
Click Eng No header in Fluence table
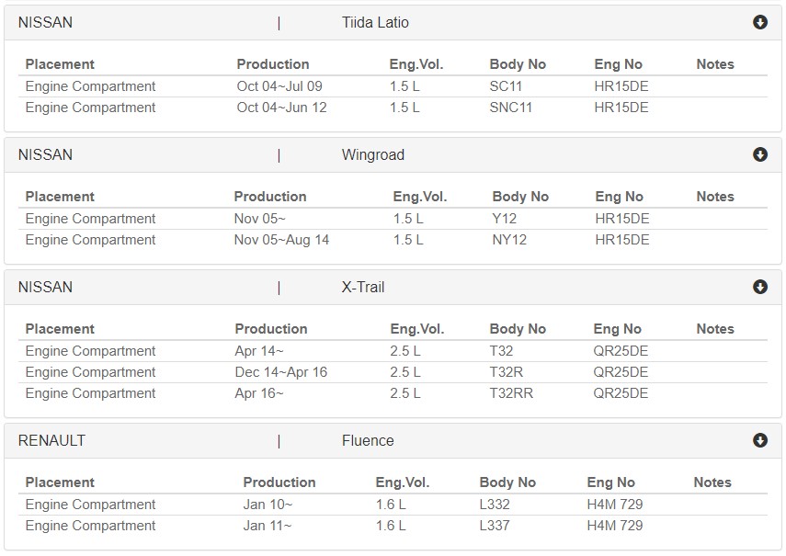[x=610, y=482]
